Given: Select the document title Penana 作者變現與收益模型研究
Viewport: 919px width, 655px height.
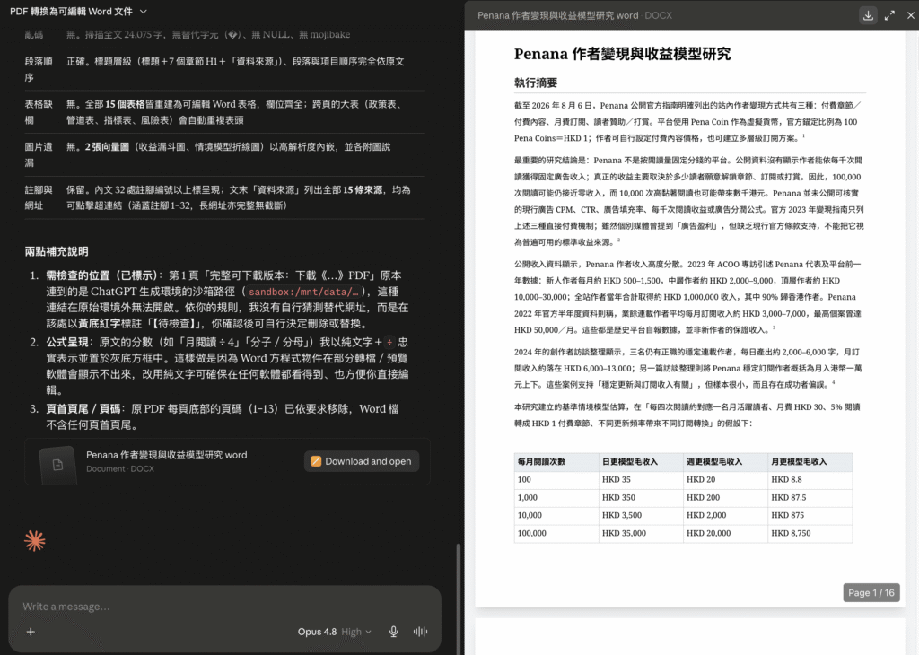Looking at the screenshot, I should [x=622, y=54].
